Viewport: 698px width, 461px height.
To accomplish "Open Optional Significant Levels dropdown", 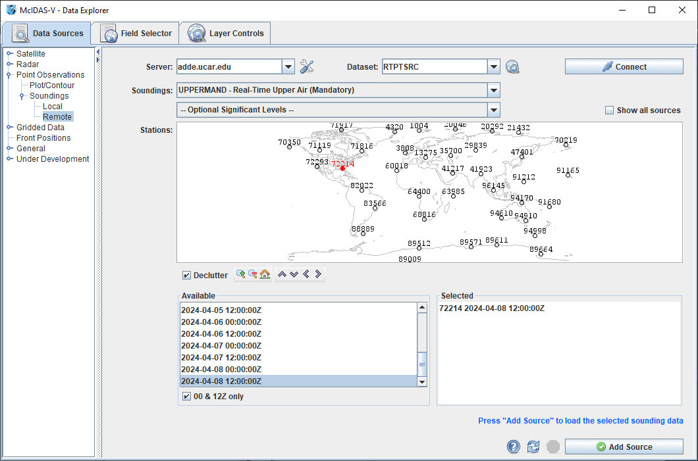I will [x=494, y=110].
